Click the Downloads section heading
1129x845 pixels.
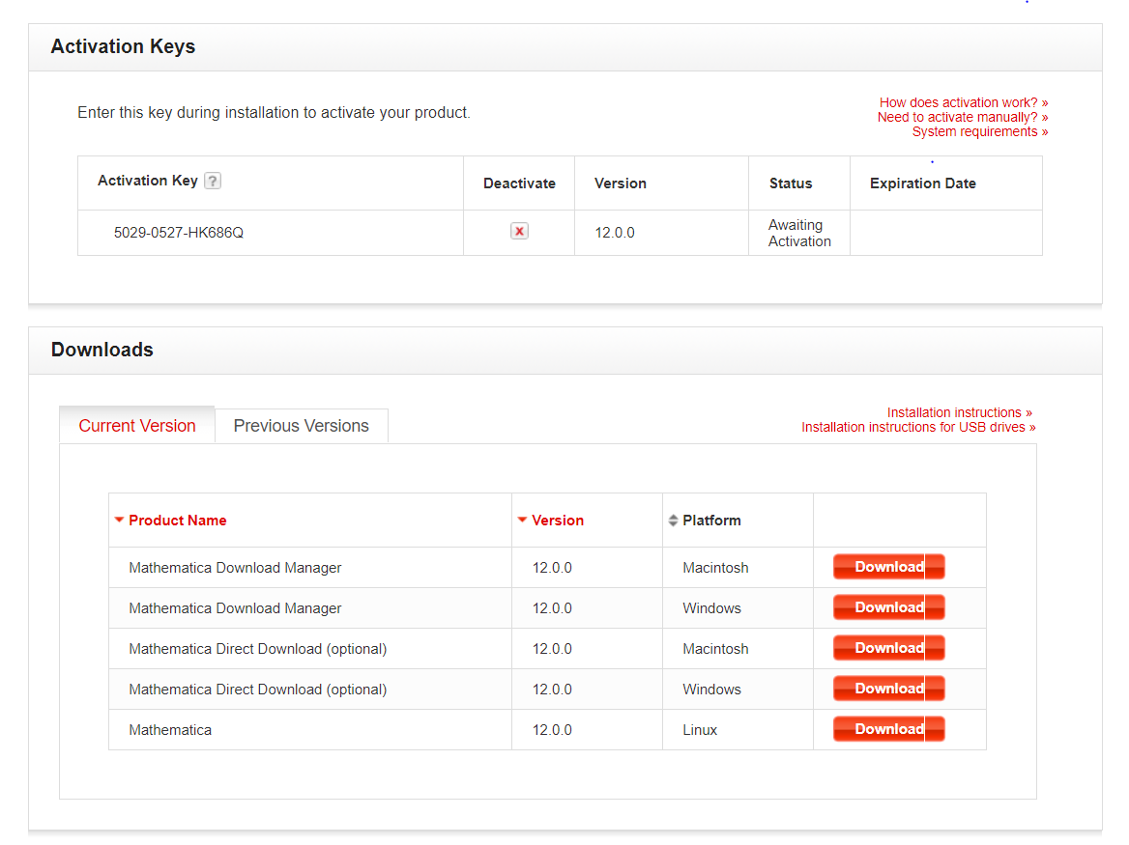tap(102, 350)
